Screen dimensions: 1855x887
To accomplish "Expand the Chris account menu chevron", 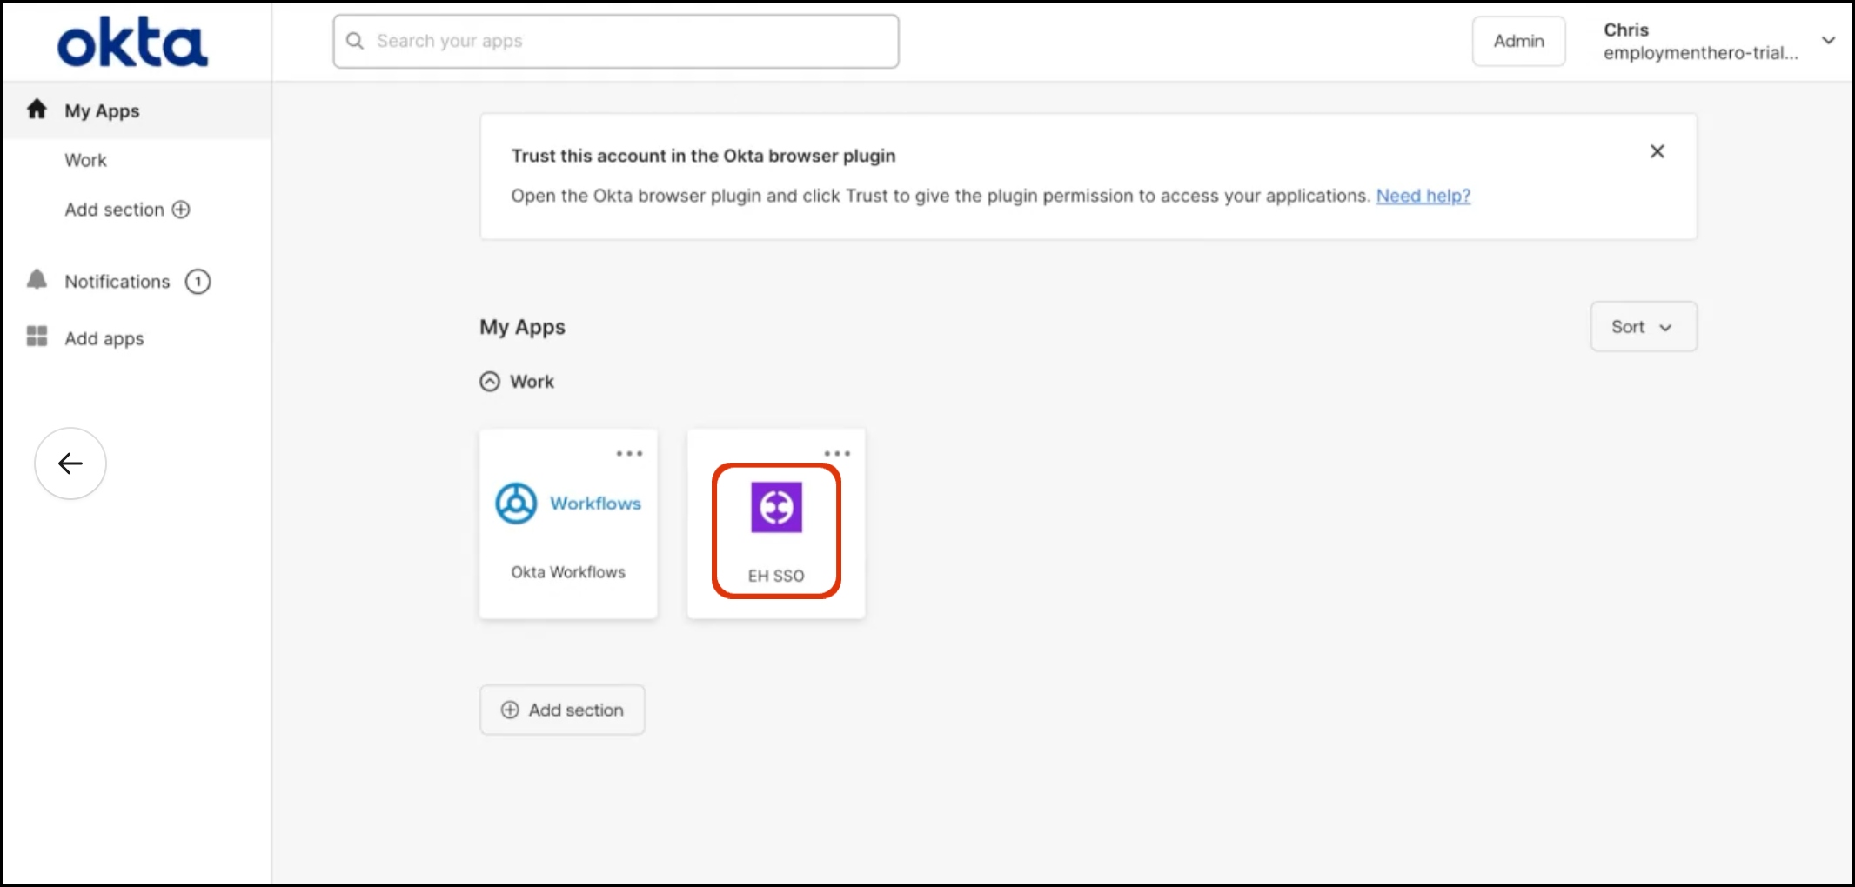I will click(1828, 41).
